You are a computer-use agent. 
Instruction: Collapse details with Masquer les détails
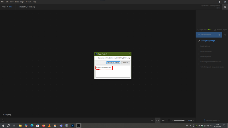pyautogui.click(x=113, y=63)
